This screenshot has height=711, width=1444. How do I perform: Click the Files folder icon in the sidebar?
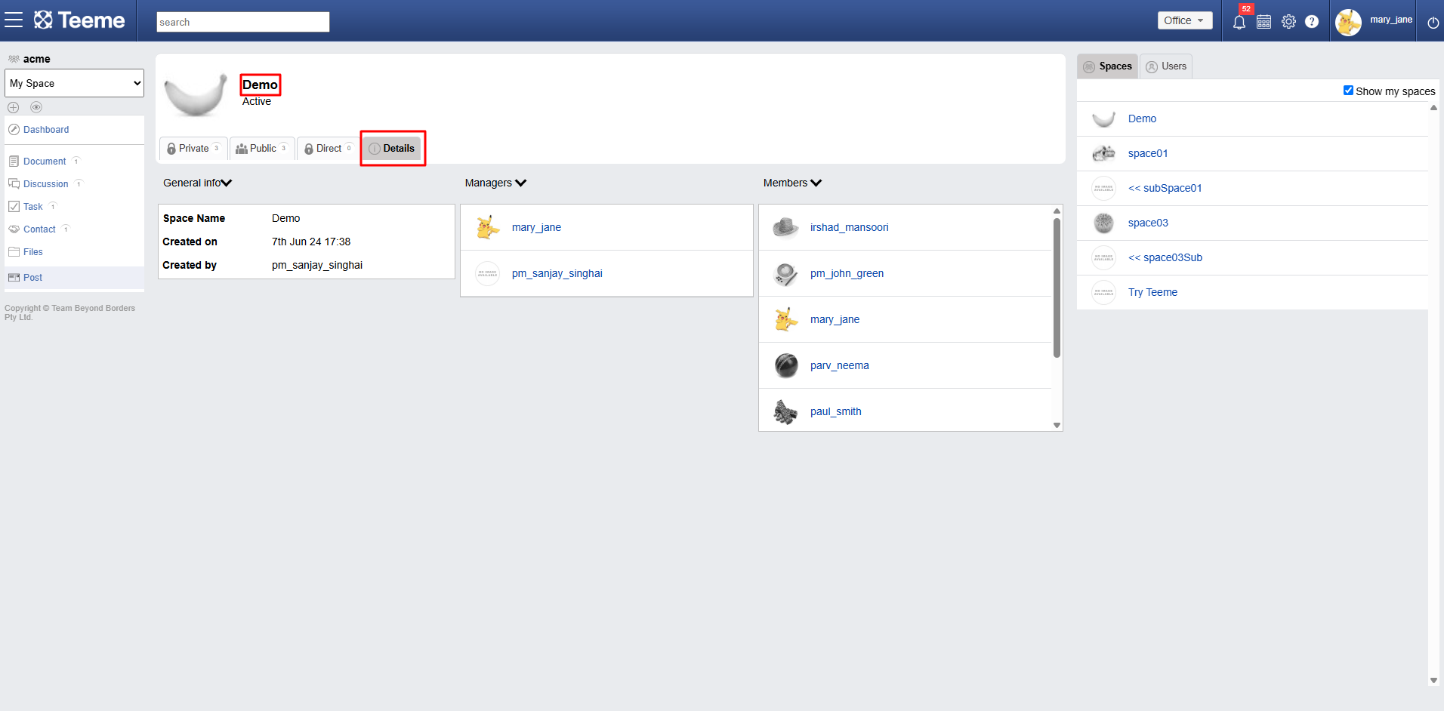click(x=14, y=252)
